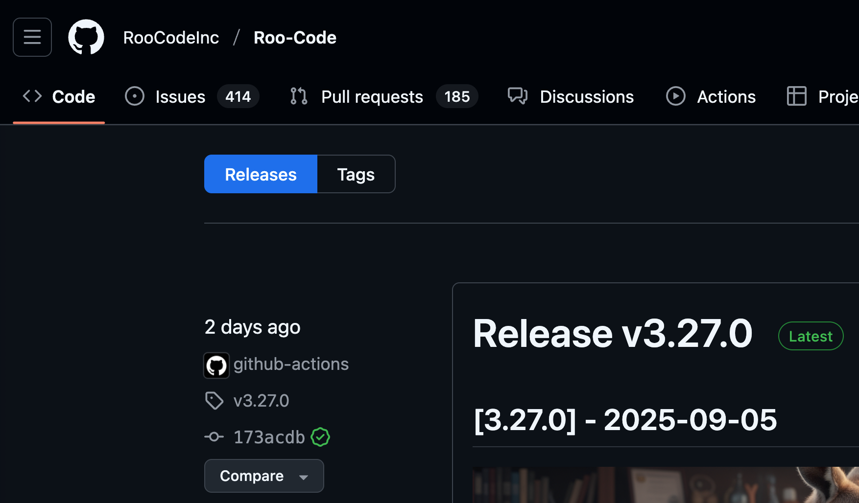Switch to the Tags view
859x503 pixels.
(x=356, y=174)
